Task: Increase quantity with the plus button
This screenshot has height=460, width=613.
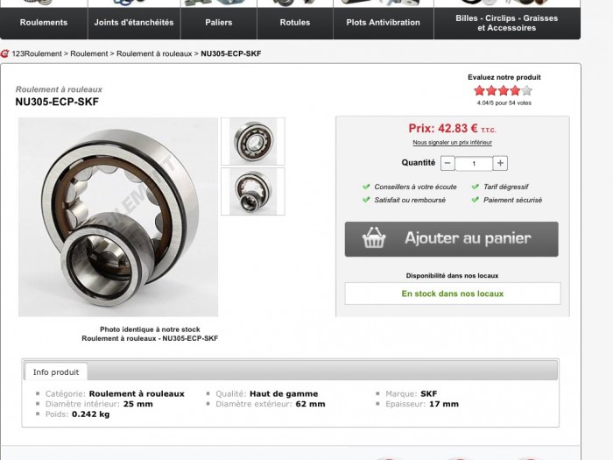Action: (x=500, y=163)
